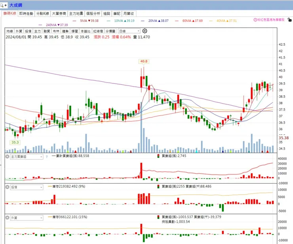The image size is (293, 244).
Task: Switch to the 追蹤 tab
Action: 107,13
